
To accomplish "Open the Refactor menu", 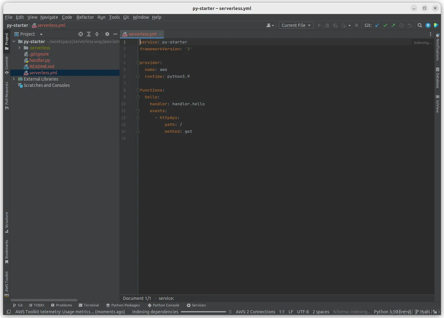I will (x=85, y=17).
